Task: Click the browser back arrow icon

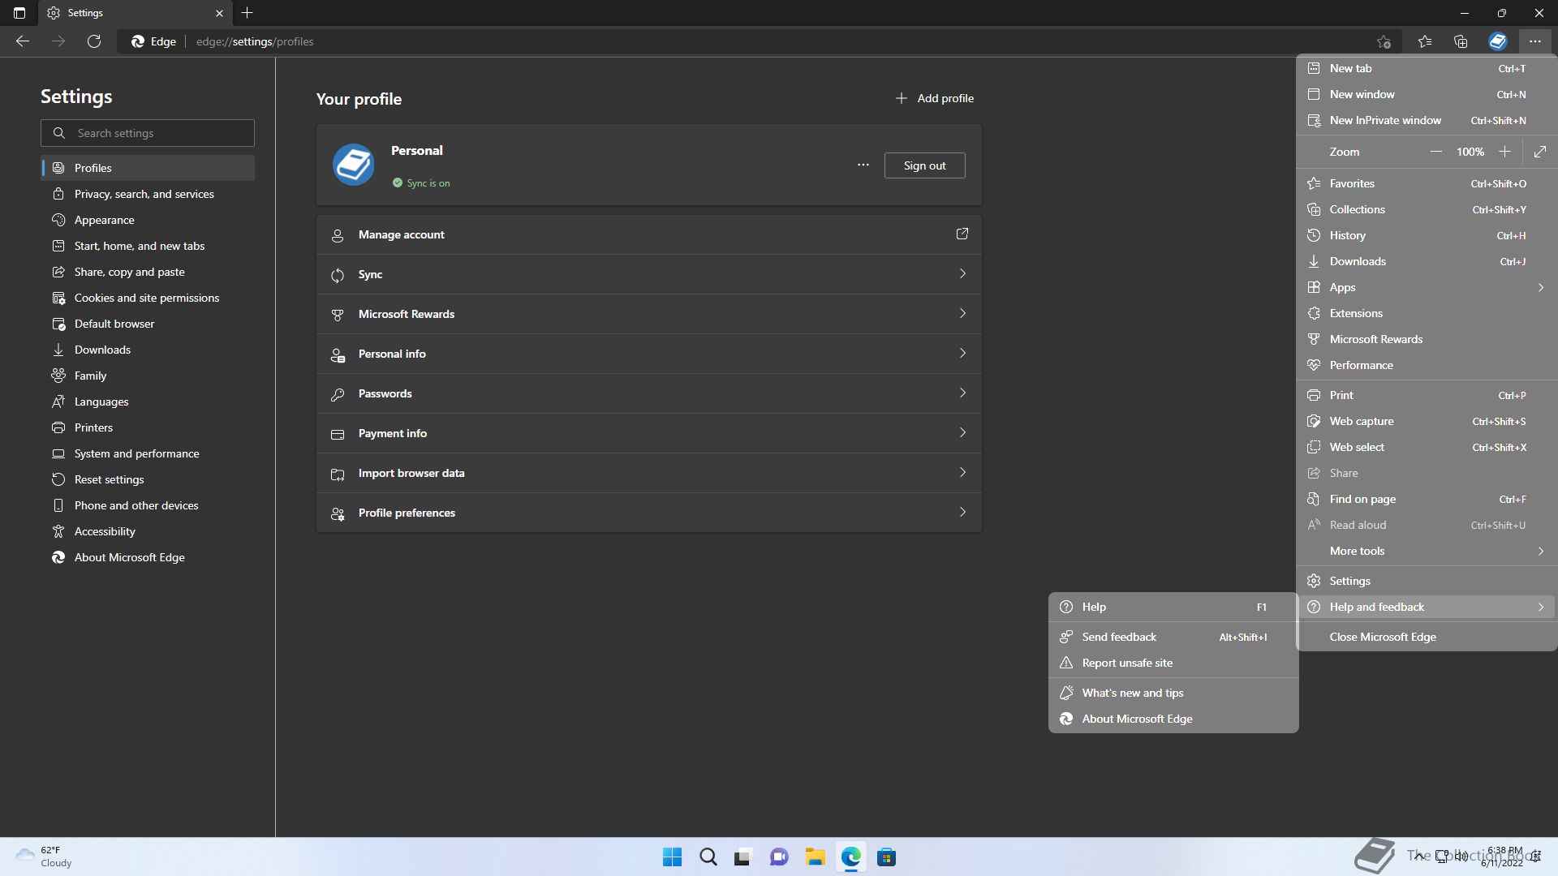Action: pos(23,41)
